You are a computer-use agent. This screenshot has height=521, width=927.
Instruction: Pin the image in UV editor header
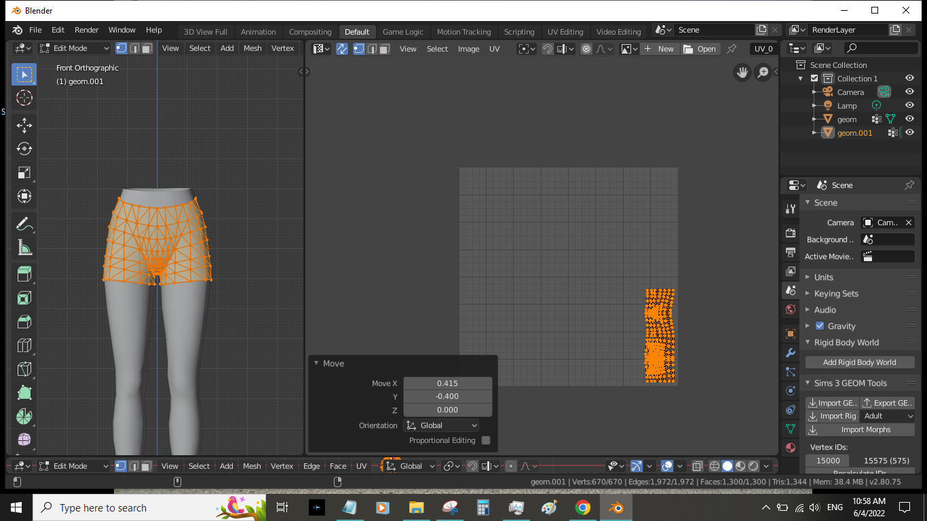[731, 49]
